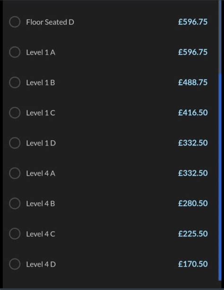
Task: Select the Level 4 B radio button
Action: (15, 203)
